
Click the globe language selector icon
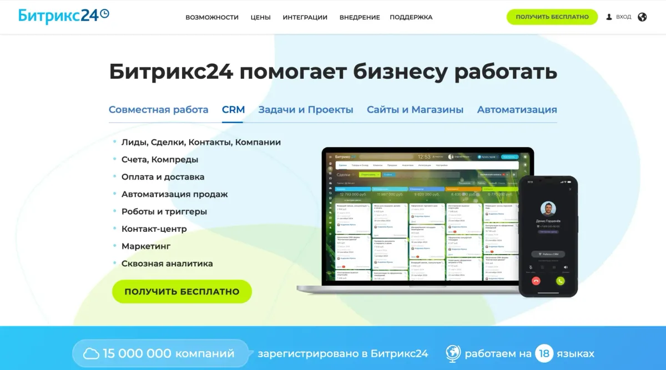coord(642,17)
